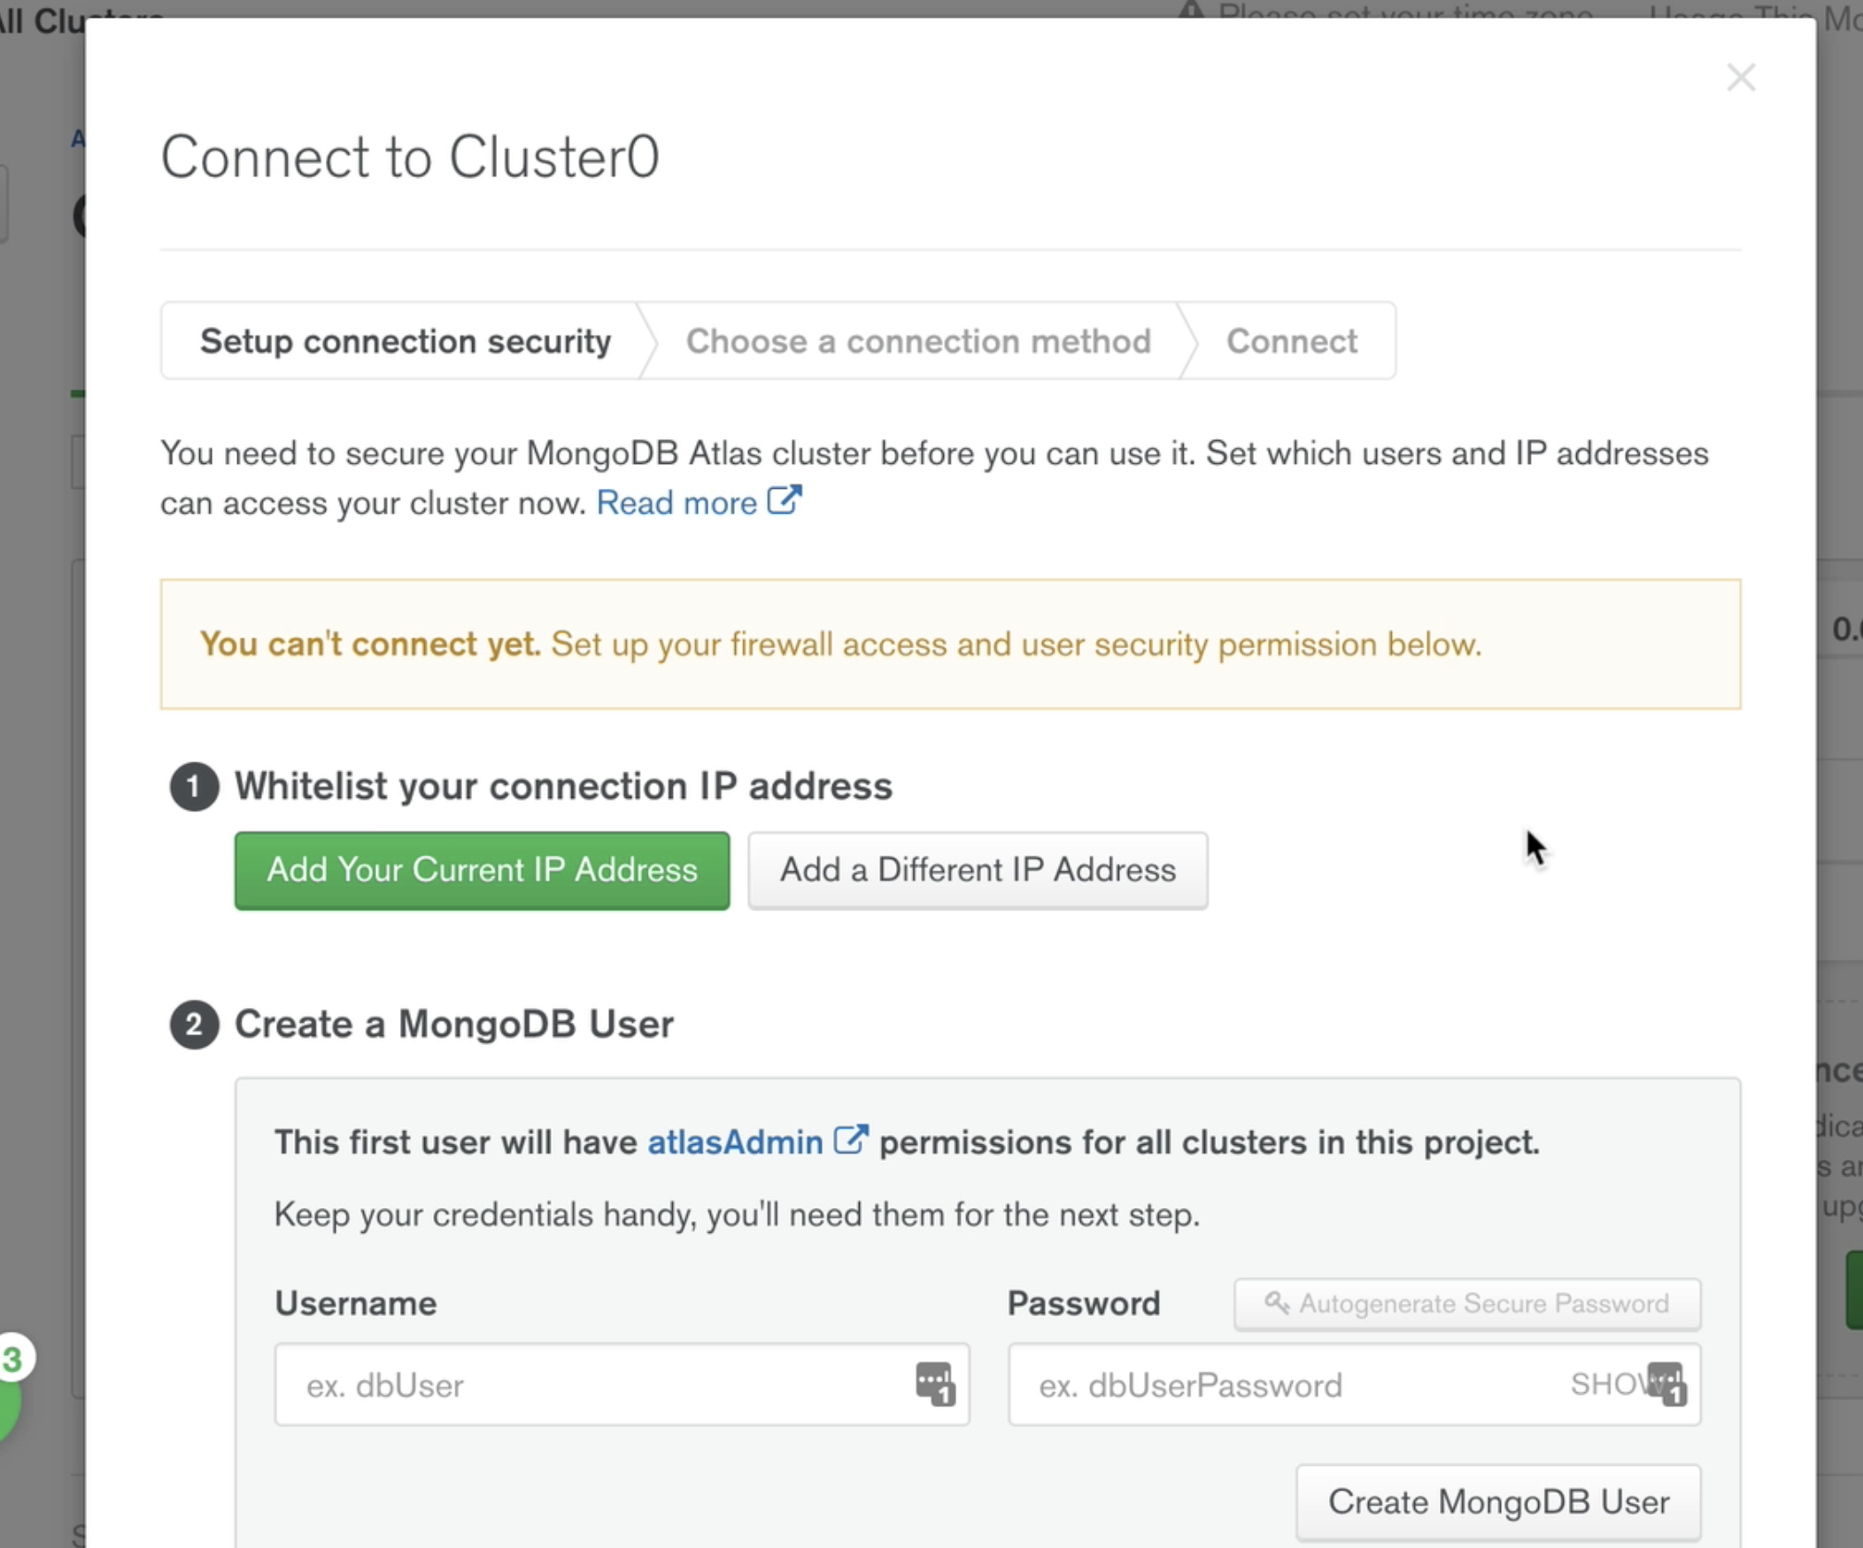Click the step 1 number badge
The height and width of the screenshot is (1548, 1863).
coord(194,787)
